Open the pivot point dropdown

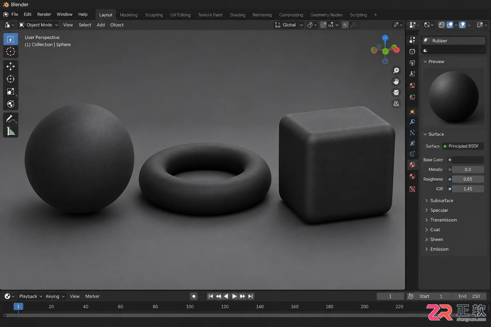312,25
